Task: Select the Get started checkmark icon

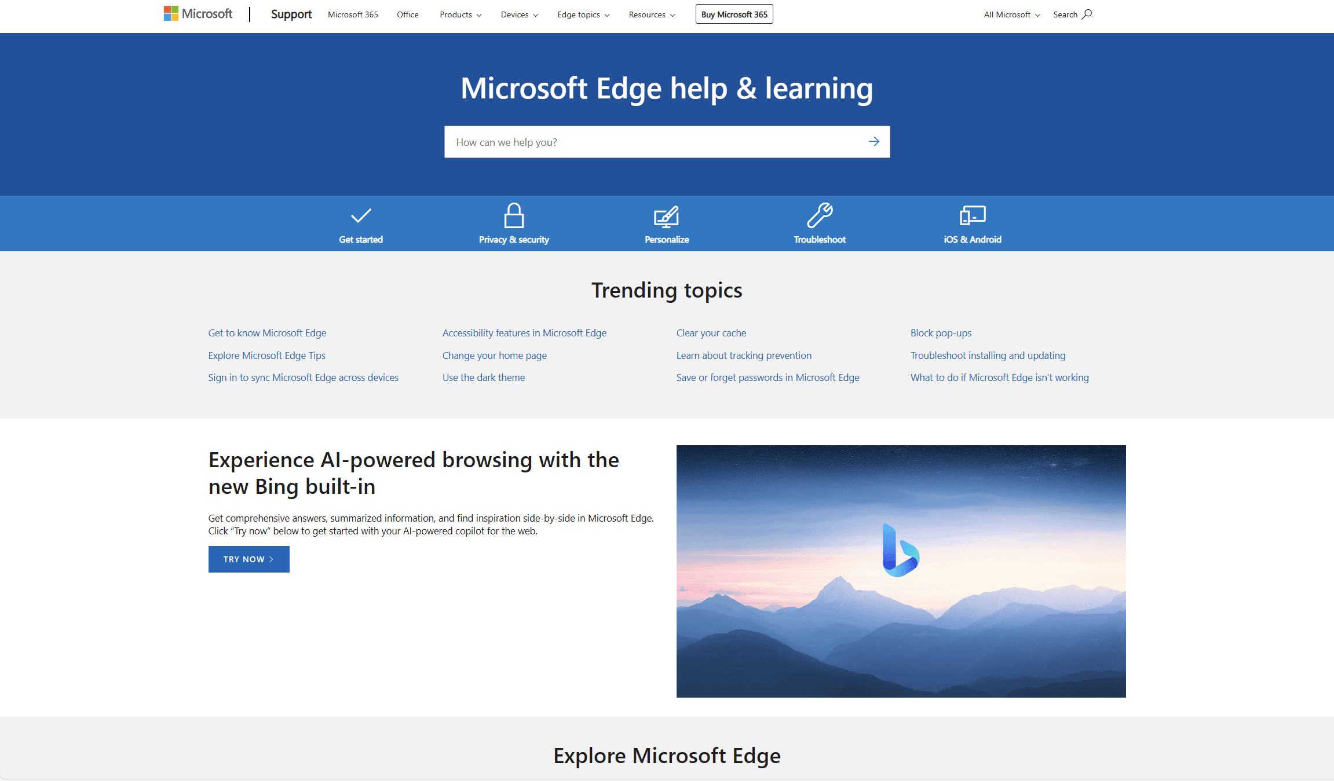Action: point(361,215)
